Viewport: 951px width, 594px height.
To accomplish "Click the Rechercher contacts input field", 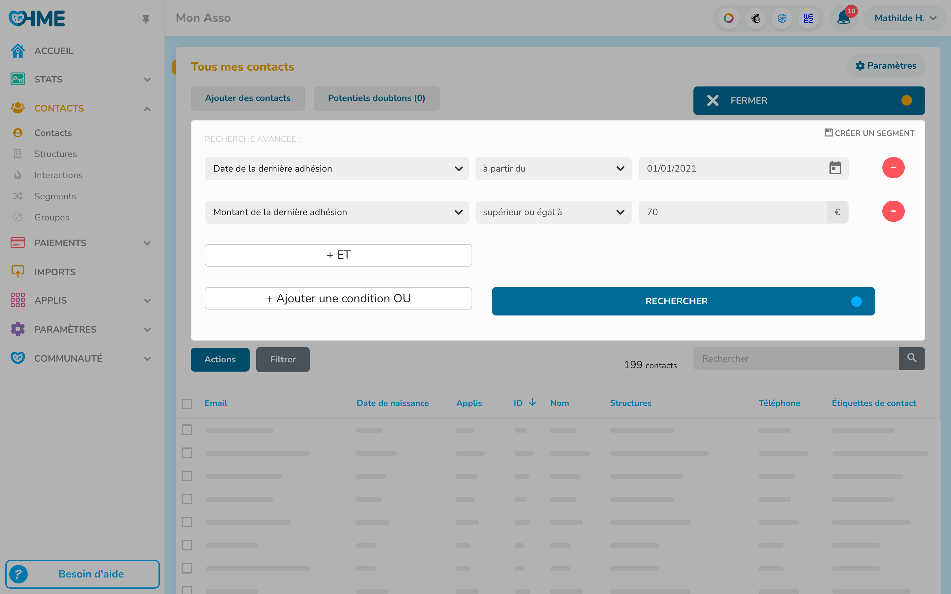I will pyautogui.click(x=795, y=358).
